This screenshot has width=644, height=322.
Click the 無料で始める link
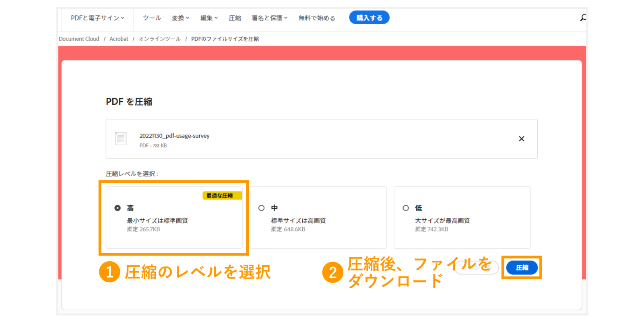(317, 18)
